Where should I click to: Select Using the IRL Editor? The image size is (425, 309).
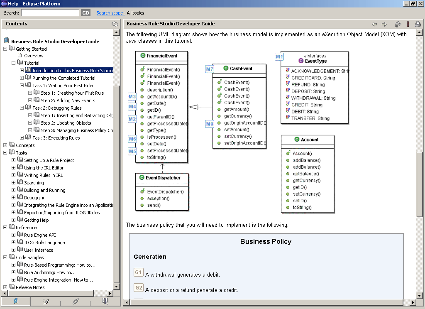(44, 168)
